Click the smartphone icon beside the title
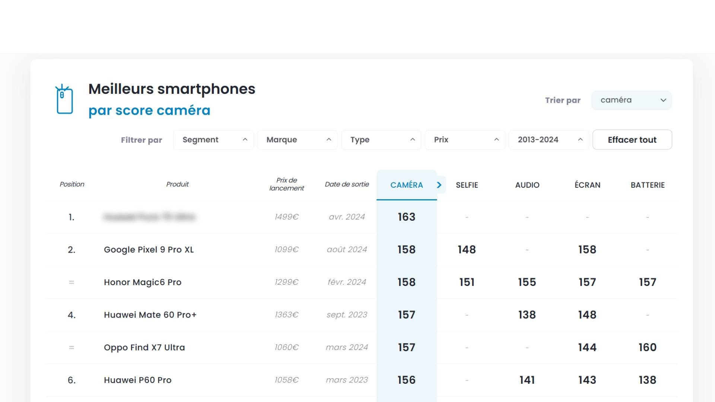 point(64,99)
